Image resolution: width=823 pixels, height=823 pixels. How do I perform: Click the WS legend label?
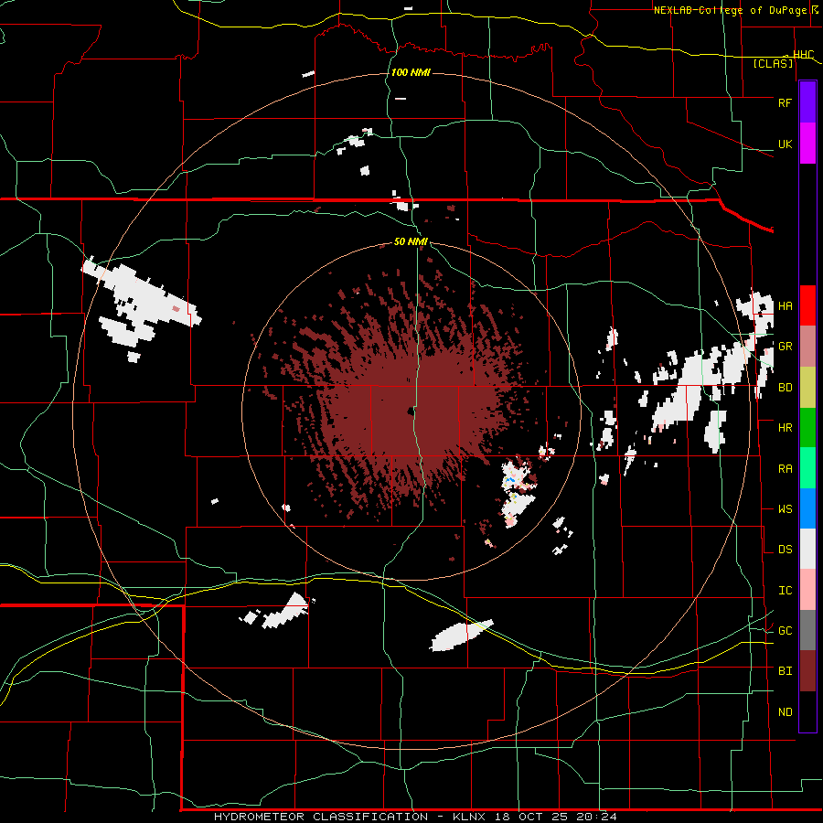[x=785, y=509]
